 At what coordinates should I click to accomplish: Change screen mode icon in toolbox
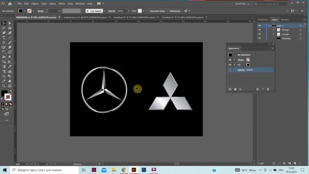7,114
